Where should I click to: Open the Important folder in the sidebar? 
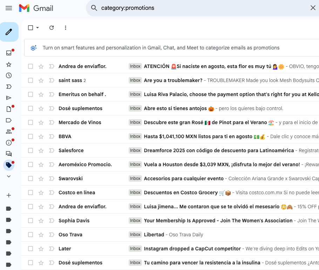[x=9, y=87]
